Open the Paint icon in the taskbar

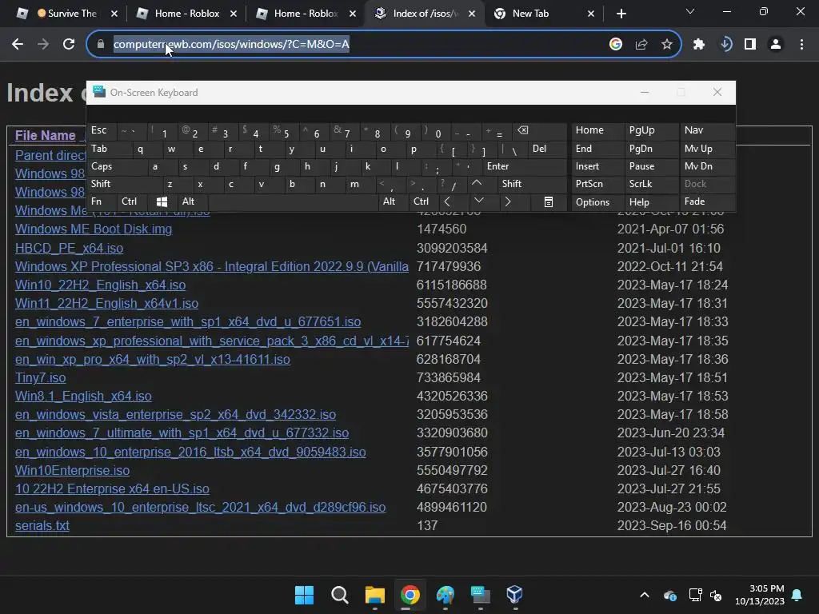(x=445, y=595)
